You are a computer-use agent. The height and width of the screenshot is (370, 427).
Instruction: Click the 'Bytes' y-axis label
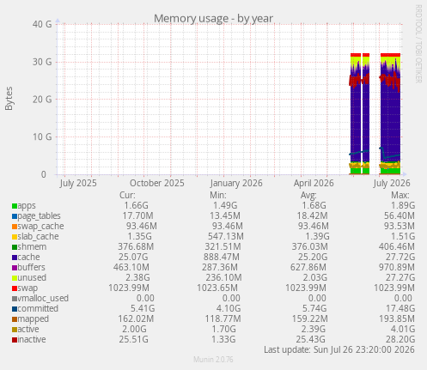[x=9, y=99]
